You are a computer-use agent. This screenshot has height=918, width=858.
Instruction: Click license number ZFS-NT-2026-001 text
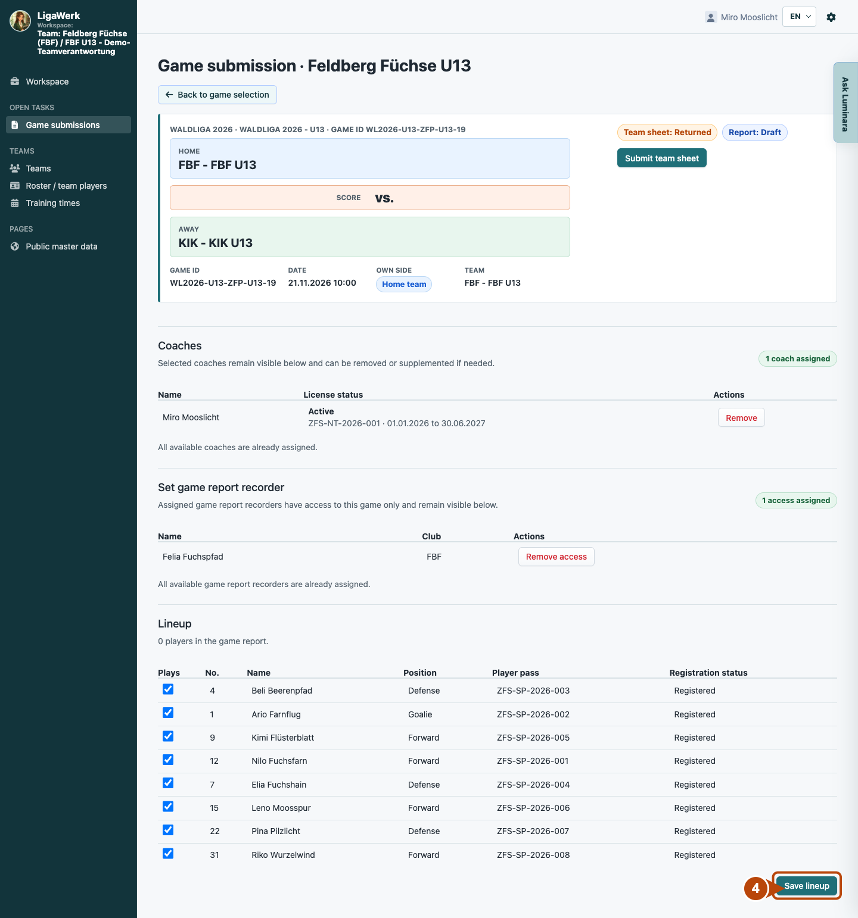[344, 423]
